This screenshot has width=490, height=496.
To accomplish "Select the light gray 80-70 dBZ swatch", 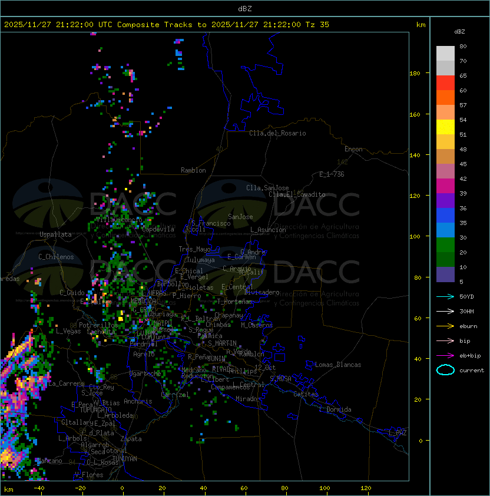I will click(x=445, y=54).
